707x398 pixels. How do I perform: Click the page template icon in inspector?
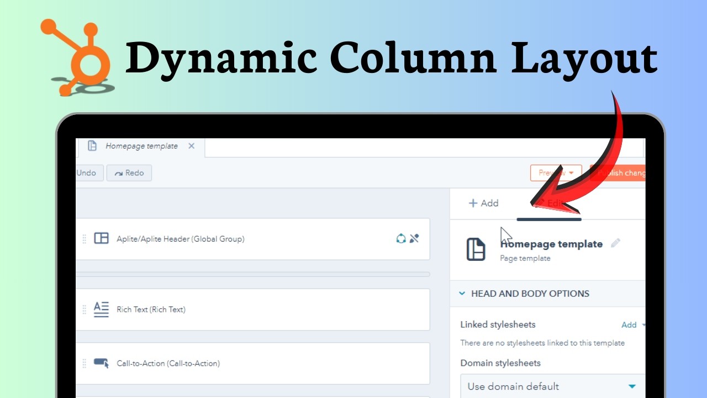click(x=476, y=249)
